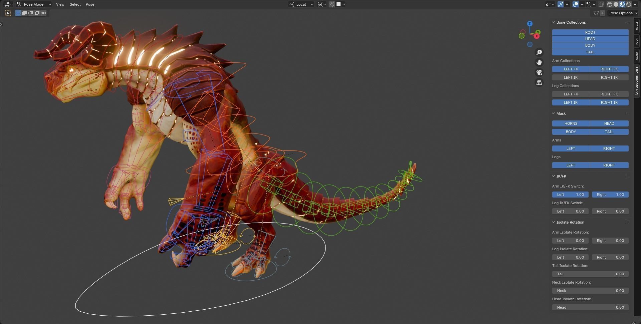Click the negative Z axis gizmo circle
Screen dimensions: 641x324
click(530, 44)
